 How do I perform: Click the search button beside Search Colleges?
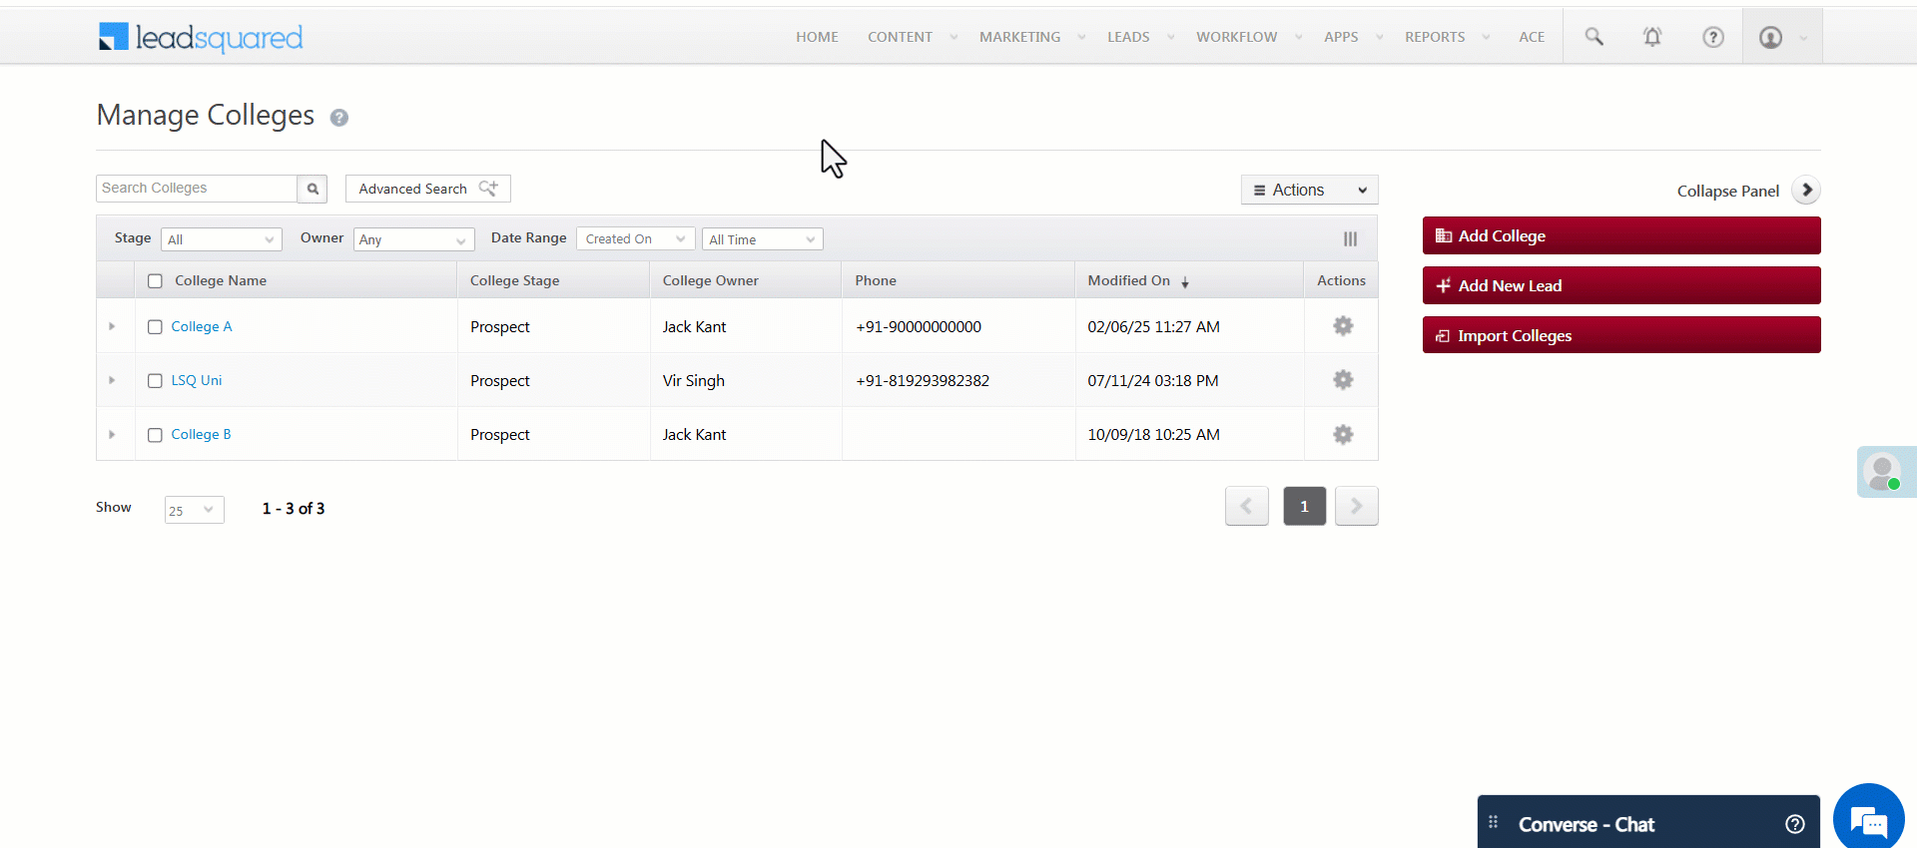click(313, 189)
